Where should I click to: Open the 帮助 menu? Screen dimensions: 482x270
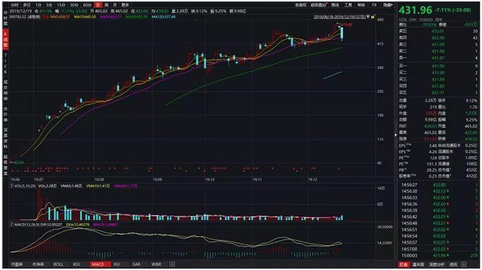click(x=361, y=5)
